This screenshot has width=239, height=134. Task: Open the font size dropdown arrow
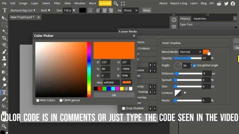[74, 10]
